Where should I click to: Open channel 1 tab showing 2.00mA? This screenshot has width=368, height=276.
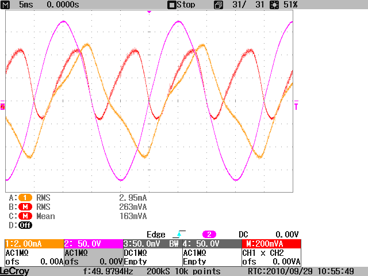[34, 244]
